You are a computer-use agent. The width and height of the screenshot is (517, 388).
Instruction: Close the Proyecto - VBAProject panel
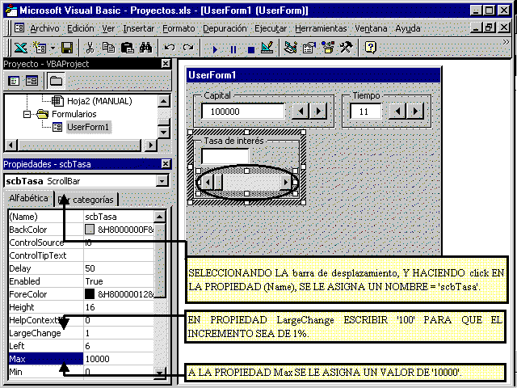pyautogui.click(x=166, y=64)
